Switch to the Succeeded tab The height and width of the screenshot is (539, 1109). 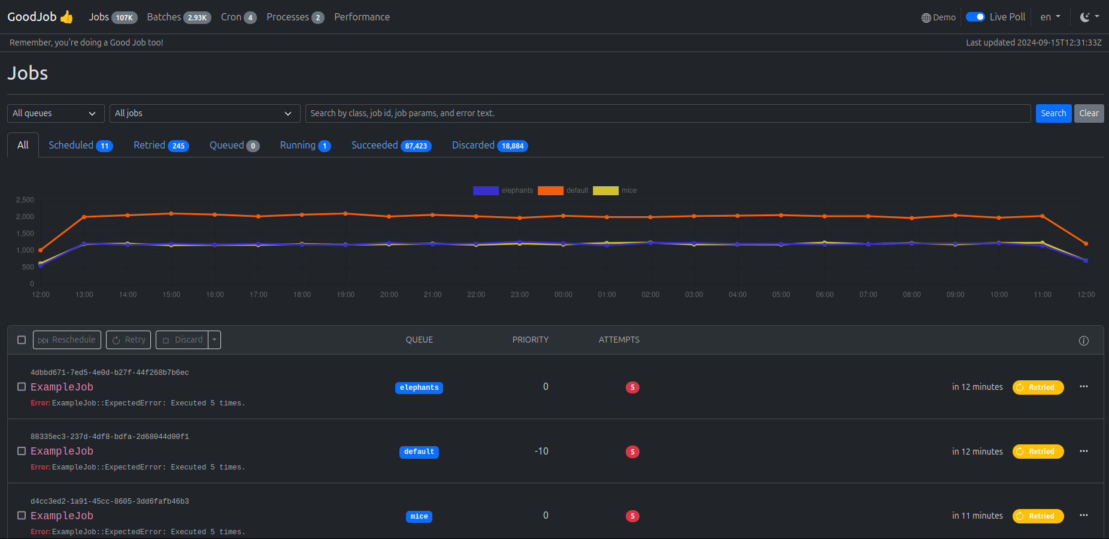(390, 146)
